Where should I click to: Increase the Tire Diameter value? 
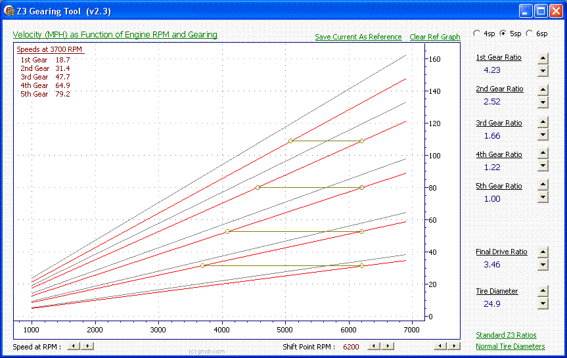coord(543,291)
